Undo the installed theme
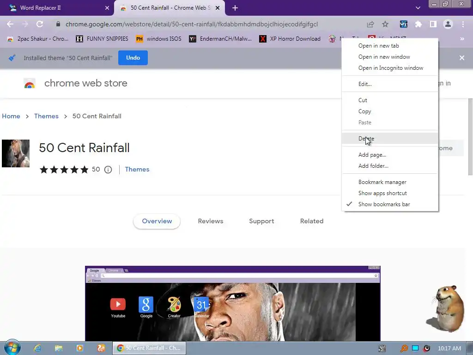473x355 pixels. pyautogui.click(x=133, y=58)
